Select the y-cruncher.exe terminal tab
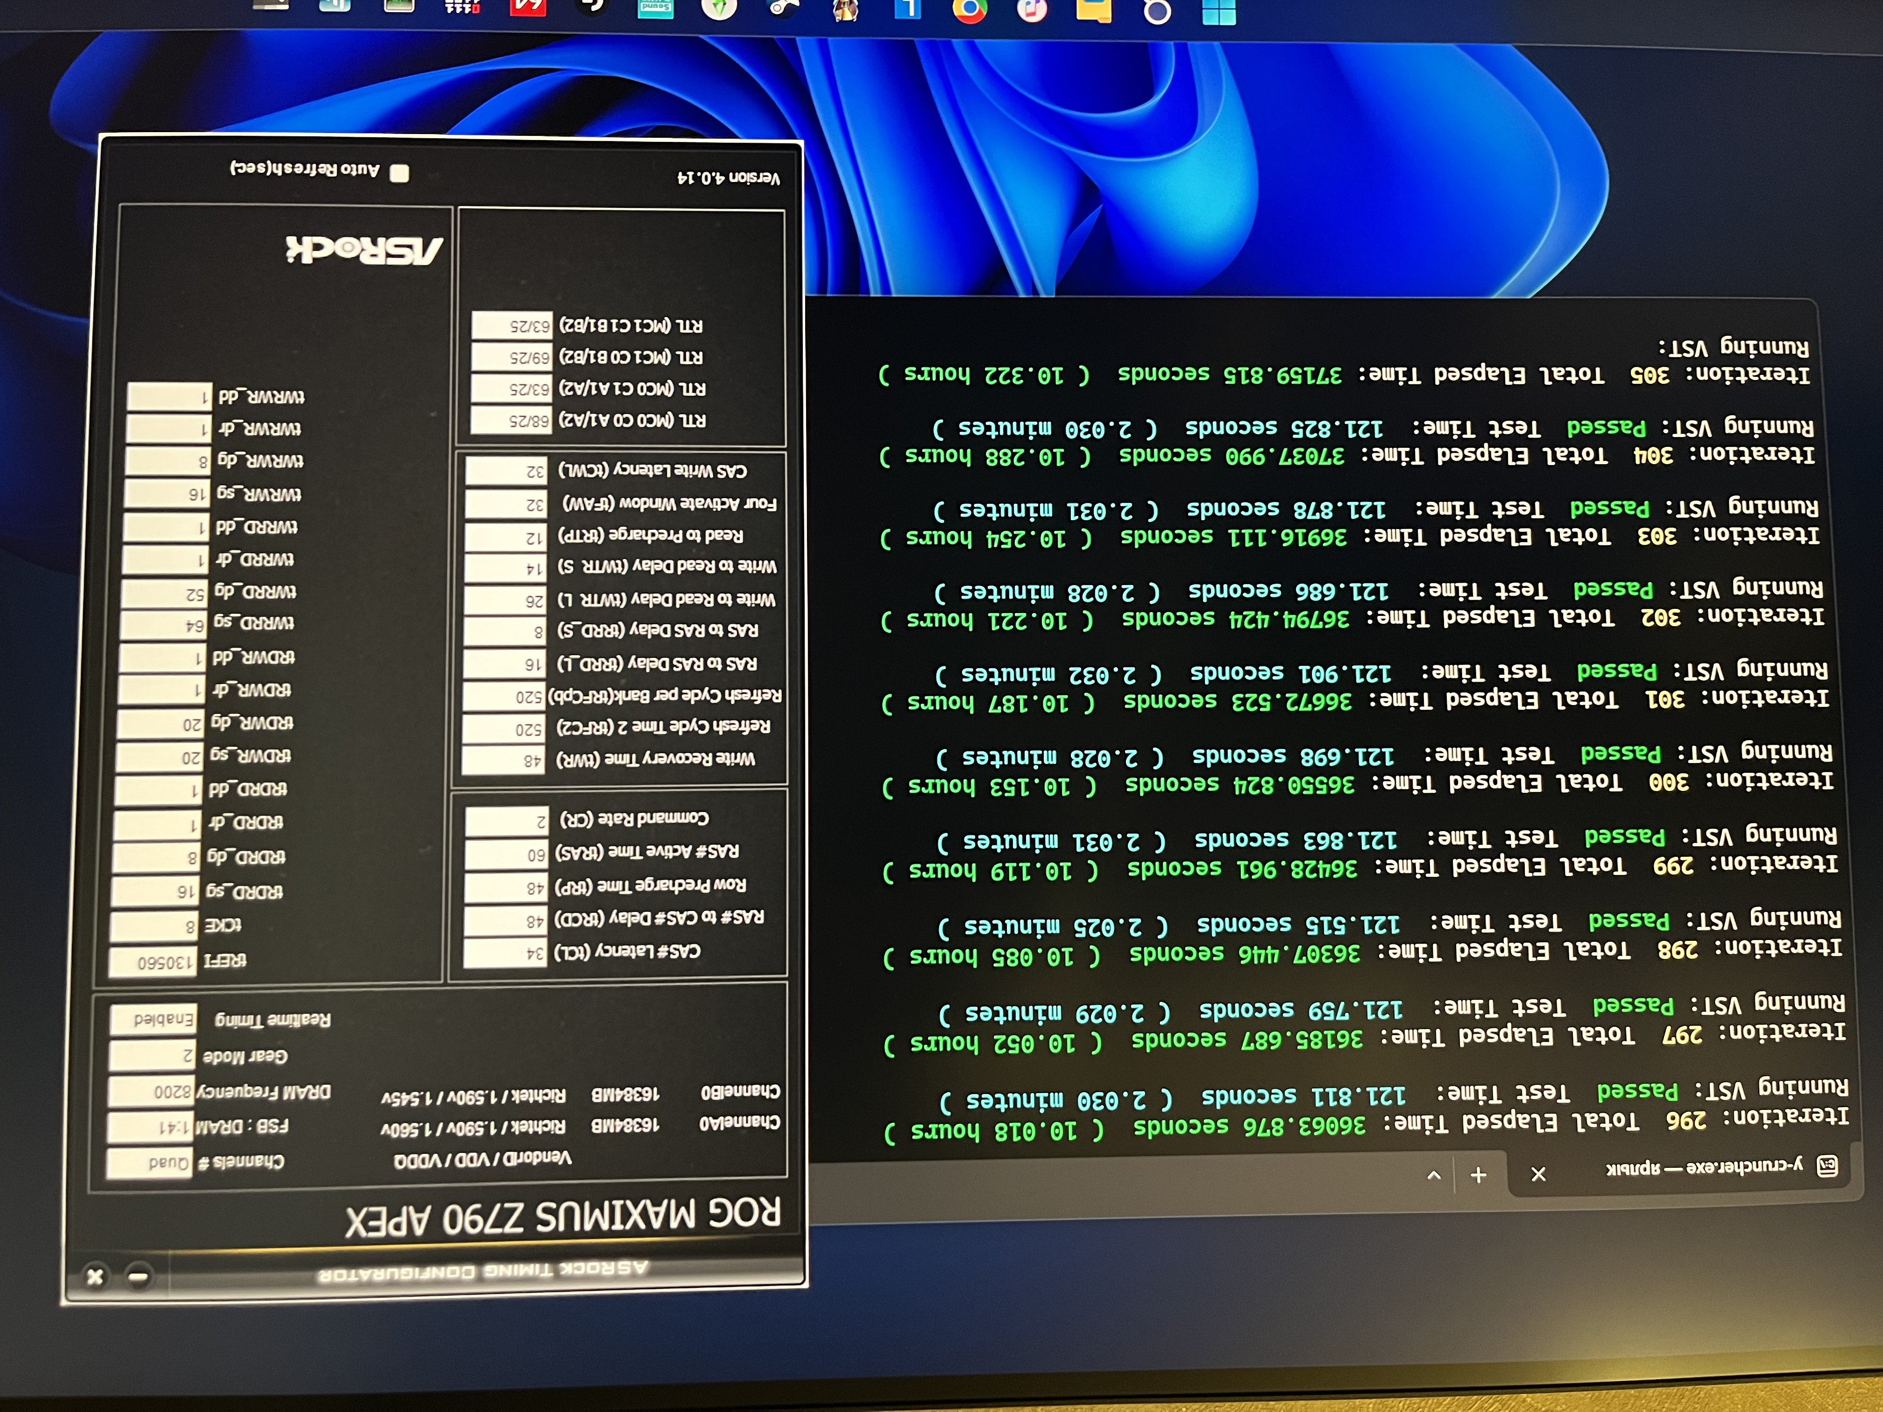Viewport: 1883px width, 1412px height. [x=1703, y=1167]
